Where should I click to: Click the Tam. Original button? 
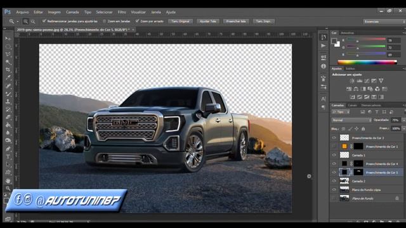pos(180,22)
